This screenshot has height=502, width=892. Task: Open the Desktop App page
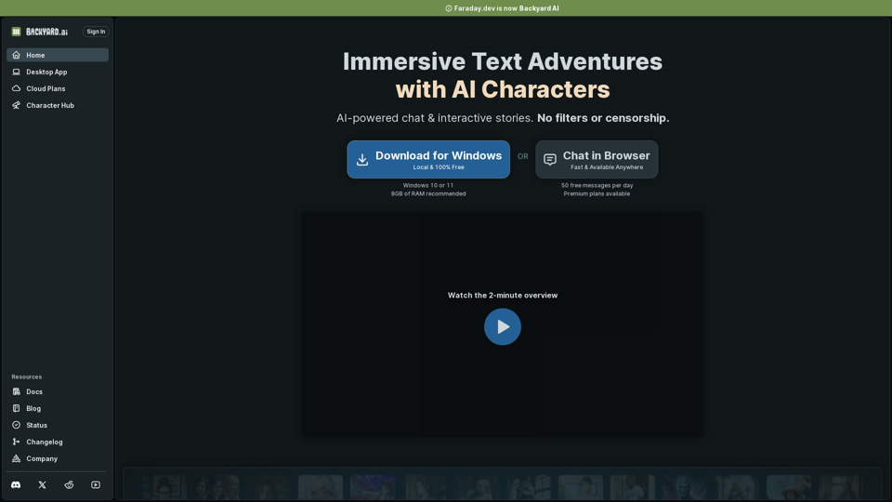coord(58,72)
